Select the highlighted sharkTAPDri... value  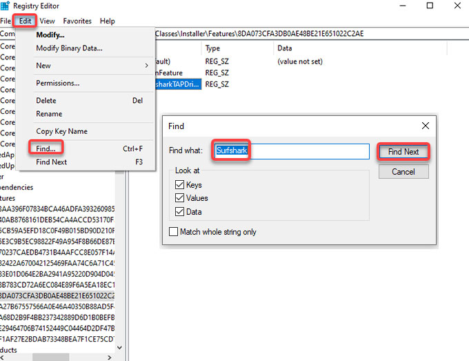[178, 84]
